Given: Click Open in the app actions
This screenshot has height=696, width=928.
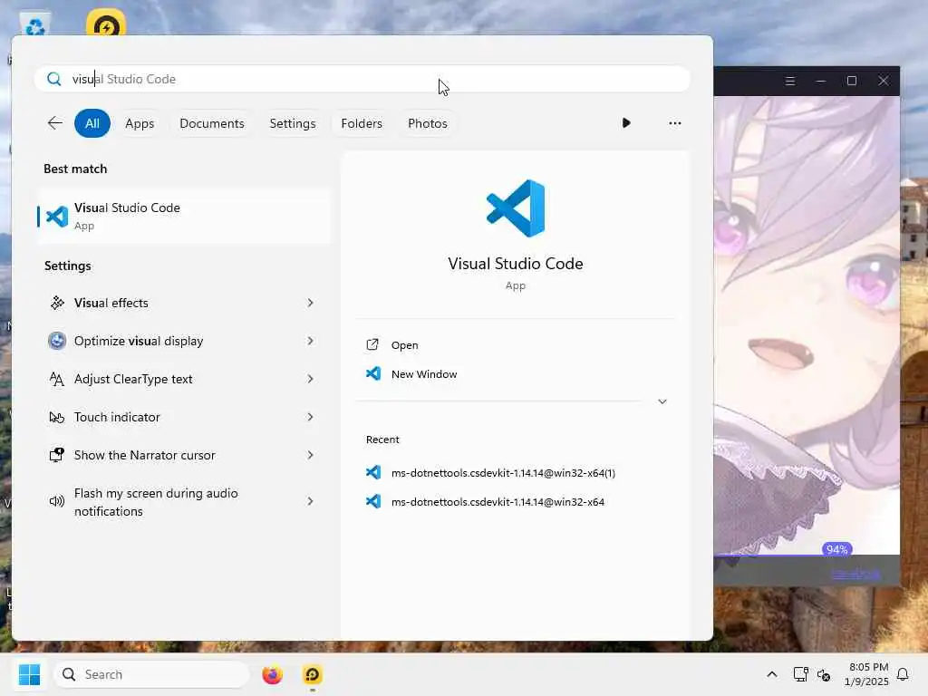Looking at the screenshot, I should tap(405, 345).
